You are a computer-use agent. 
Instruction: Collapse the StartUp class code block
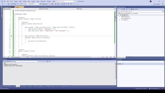[x=14, y=19]
